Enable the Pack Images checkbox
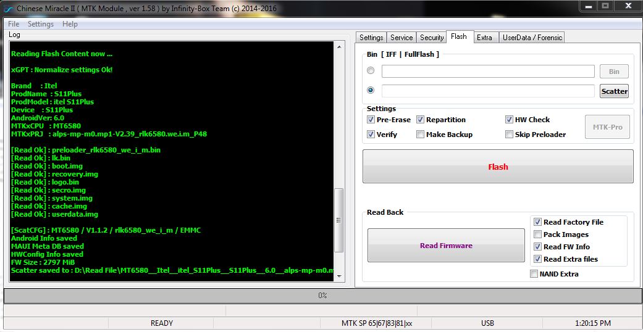The image size is (643, 332). click(x=537, y=234)
